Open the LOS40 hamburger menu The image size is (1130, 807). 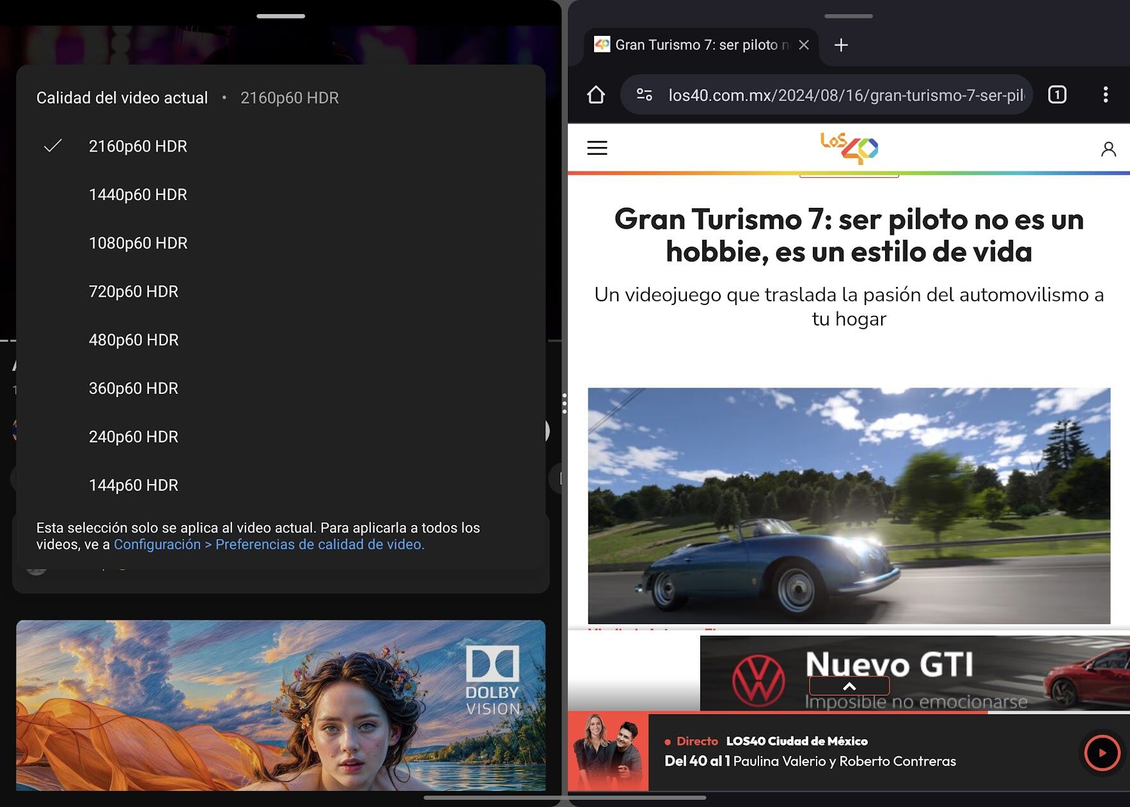tap(597, 148)
